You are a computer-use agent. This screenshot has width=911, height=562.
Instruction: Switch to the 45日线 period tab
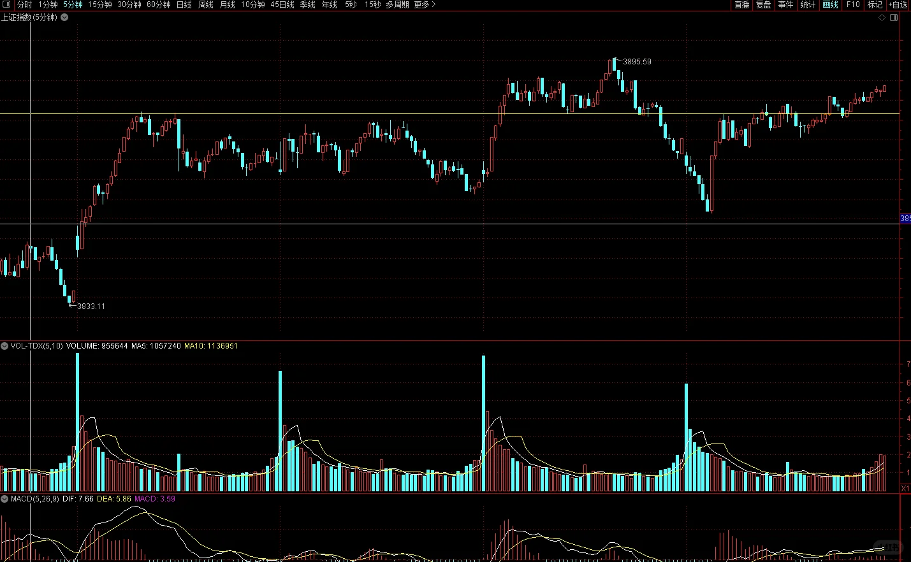[x=282, y=4]
